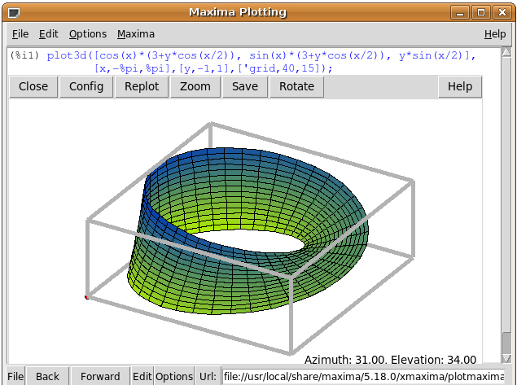The image size is (517, 385).
Task: Click the Forward navigation button
Action: pyautogui.click(x=100, y=376)
